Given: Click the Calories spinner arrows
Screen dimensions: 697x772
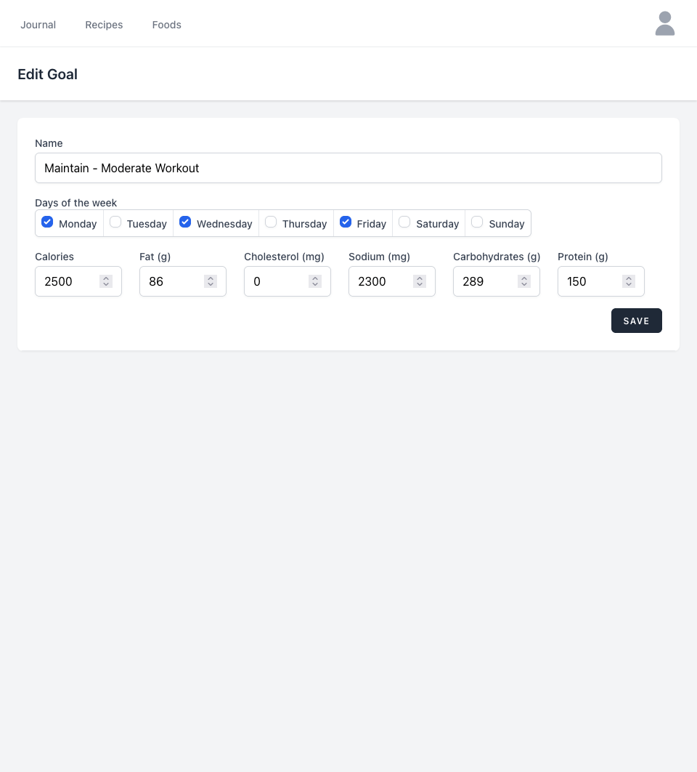Looking at the screenshot, I should click(106, 281).
